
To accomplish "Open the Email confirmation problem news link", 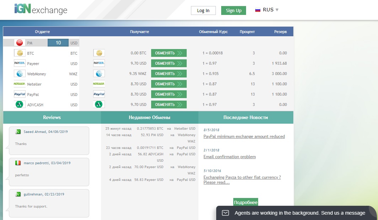I will pos(229,157).
